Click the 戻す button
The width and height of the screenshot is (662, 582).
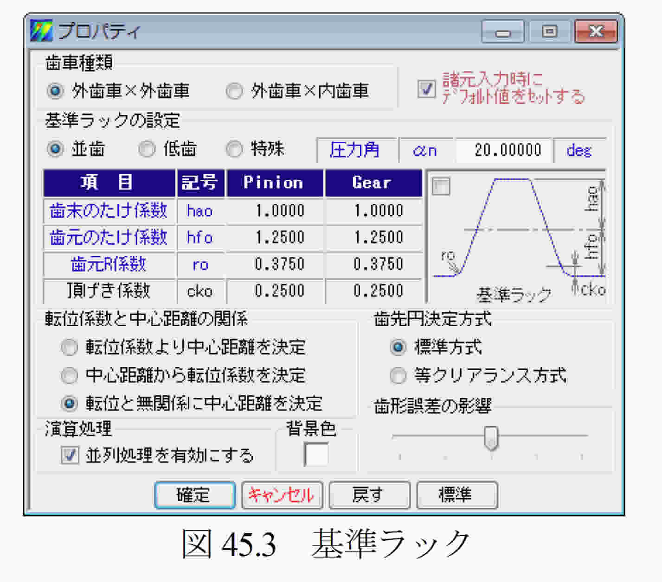[x=369, y=495]
